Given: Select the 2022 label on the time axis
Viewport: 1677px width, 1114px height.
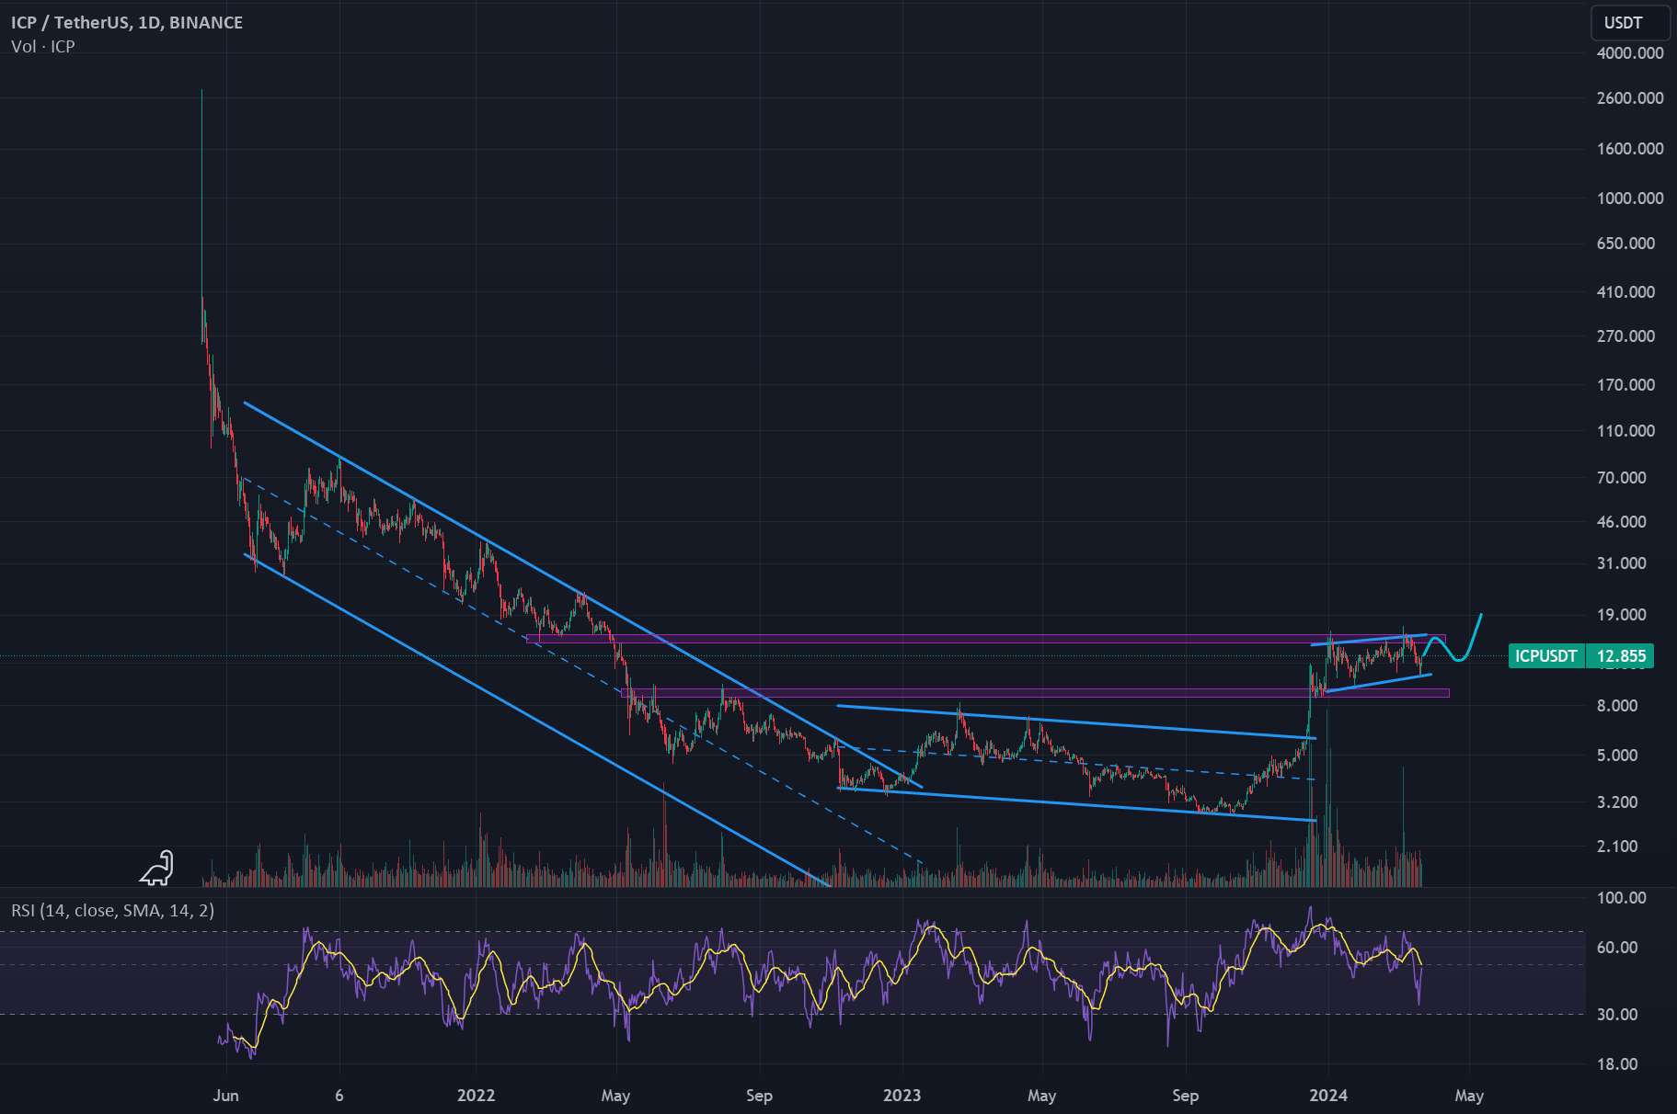Looking at the screenshot, I should click(476, 1096).
